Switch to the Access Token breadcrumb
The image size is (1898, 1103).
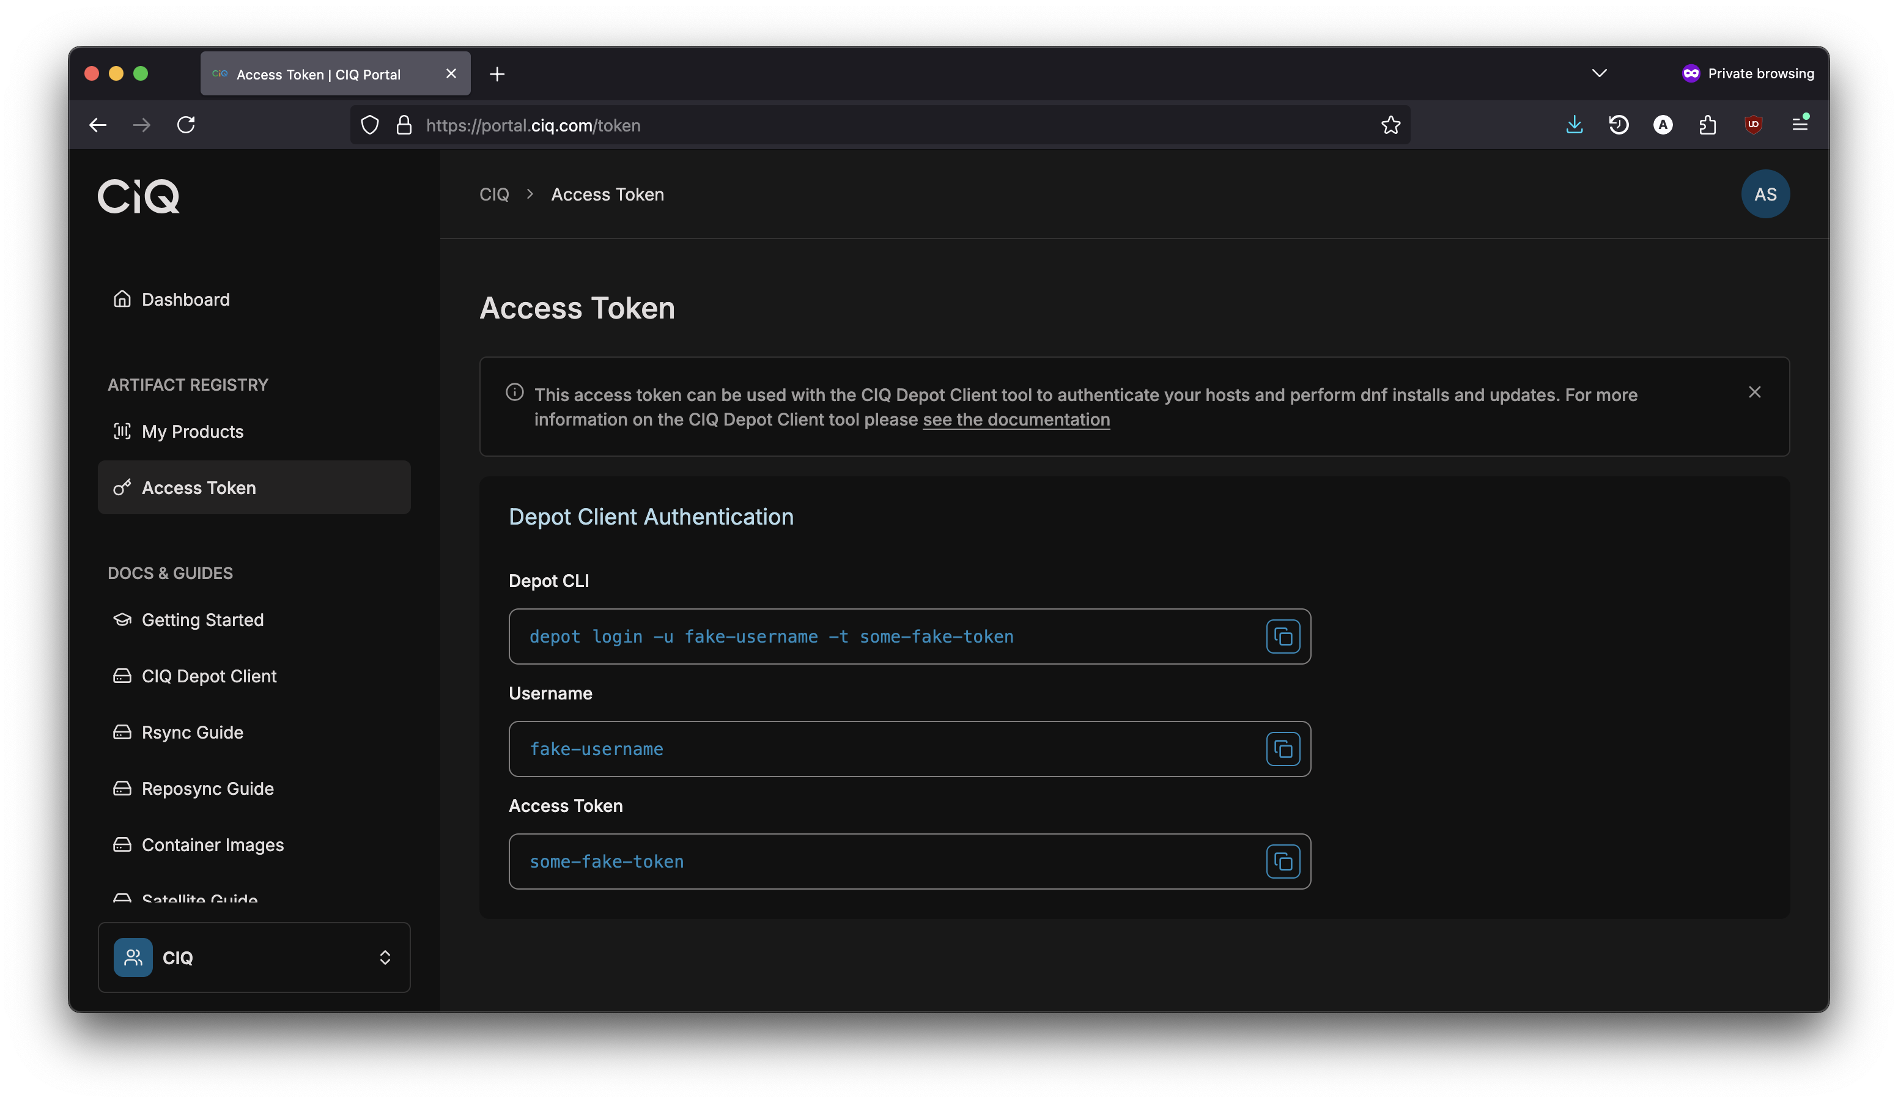[x=607, y=193]
